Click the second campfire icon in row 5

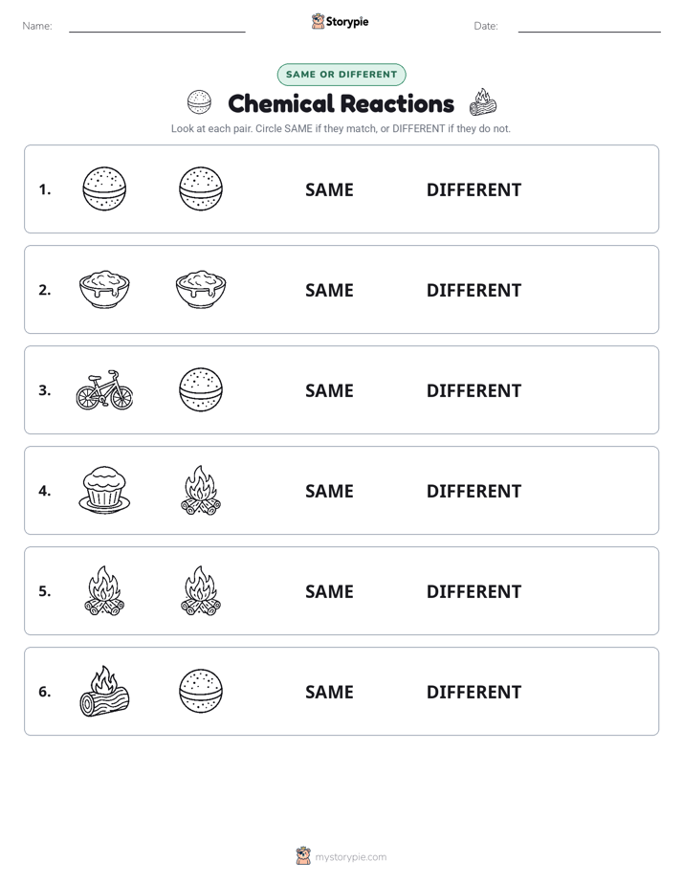(201, 591)
